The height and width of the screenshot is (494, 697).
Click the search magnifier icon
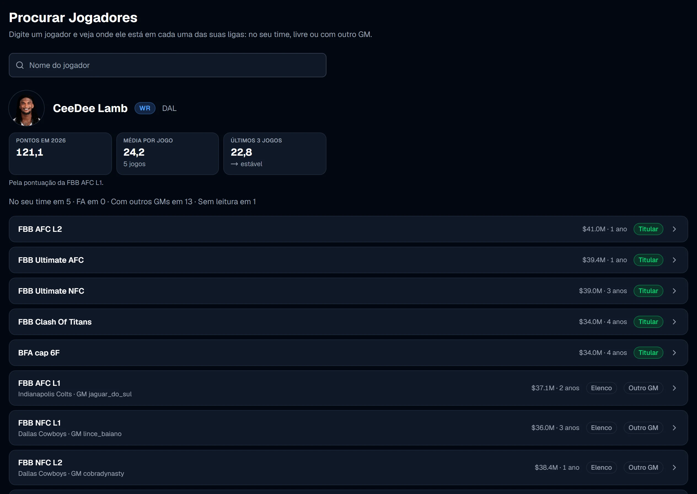pos(20,65)
